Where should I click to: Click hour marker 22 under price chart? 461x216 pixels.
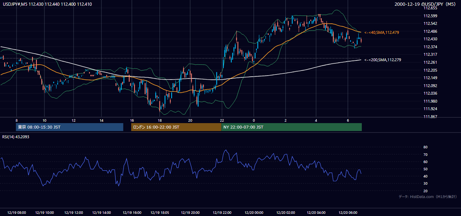(222, 120)
